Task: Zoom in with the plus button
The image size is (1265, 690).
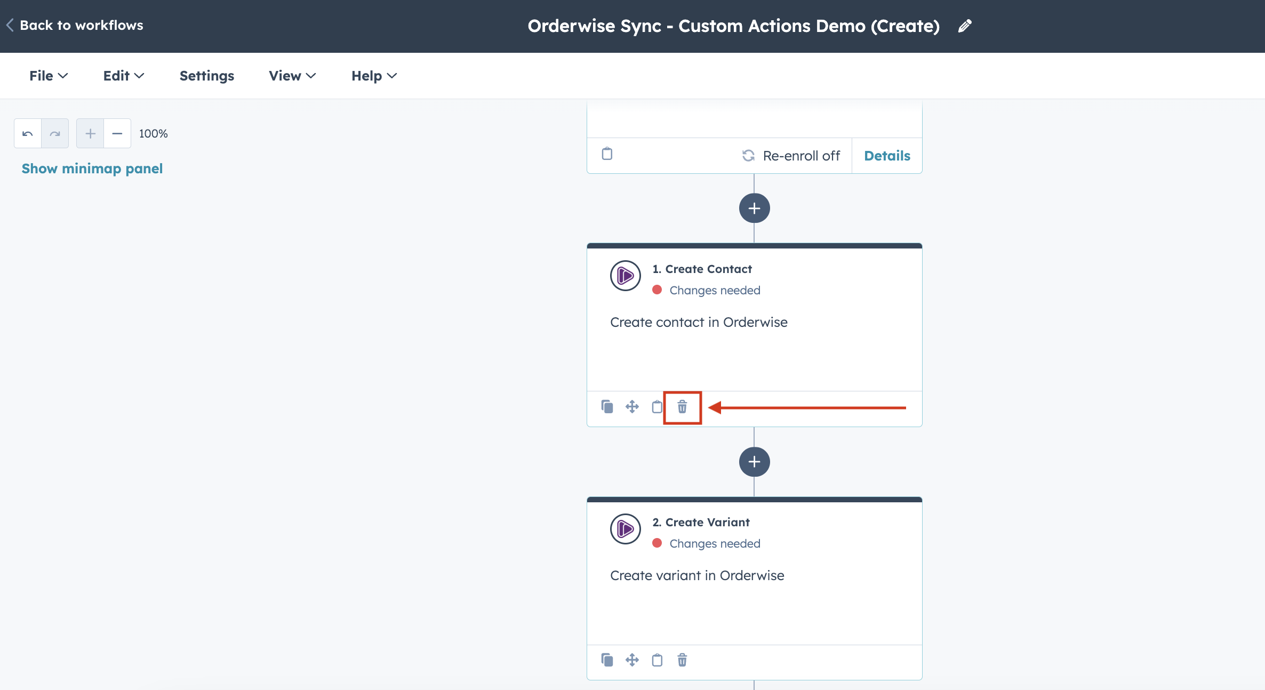Action: tap(90, 133)
